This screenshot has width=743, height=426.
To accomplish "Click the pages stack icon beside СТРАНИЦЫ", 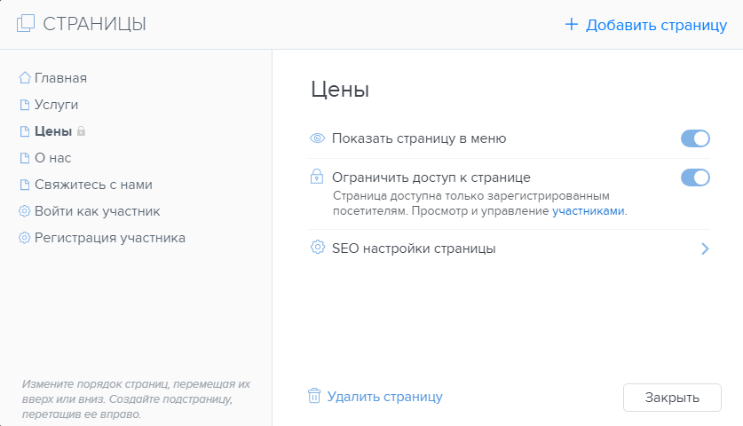I will pos(26,23).
